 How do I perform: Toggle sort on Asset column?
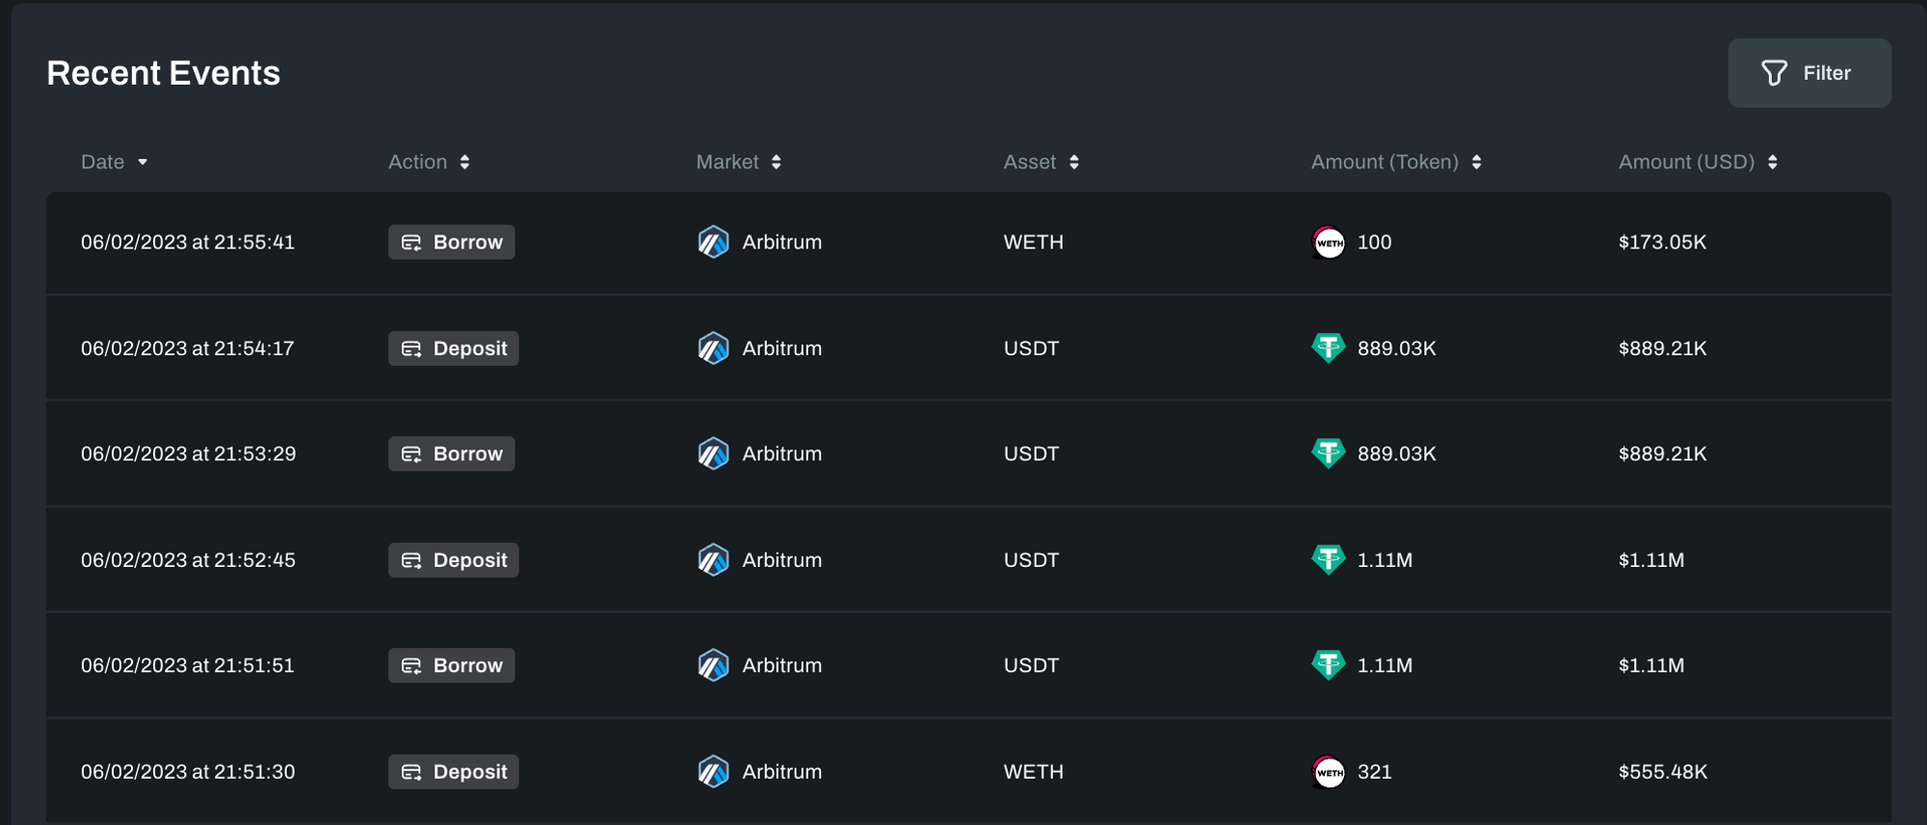tap(1074, 162)
